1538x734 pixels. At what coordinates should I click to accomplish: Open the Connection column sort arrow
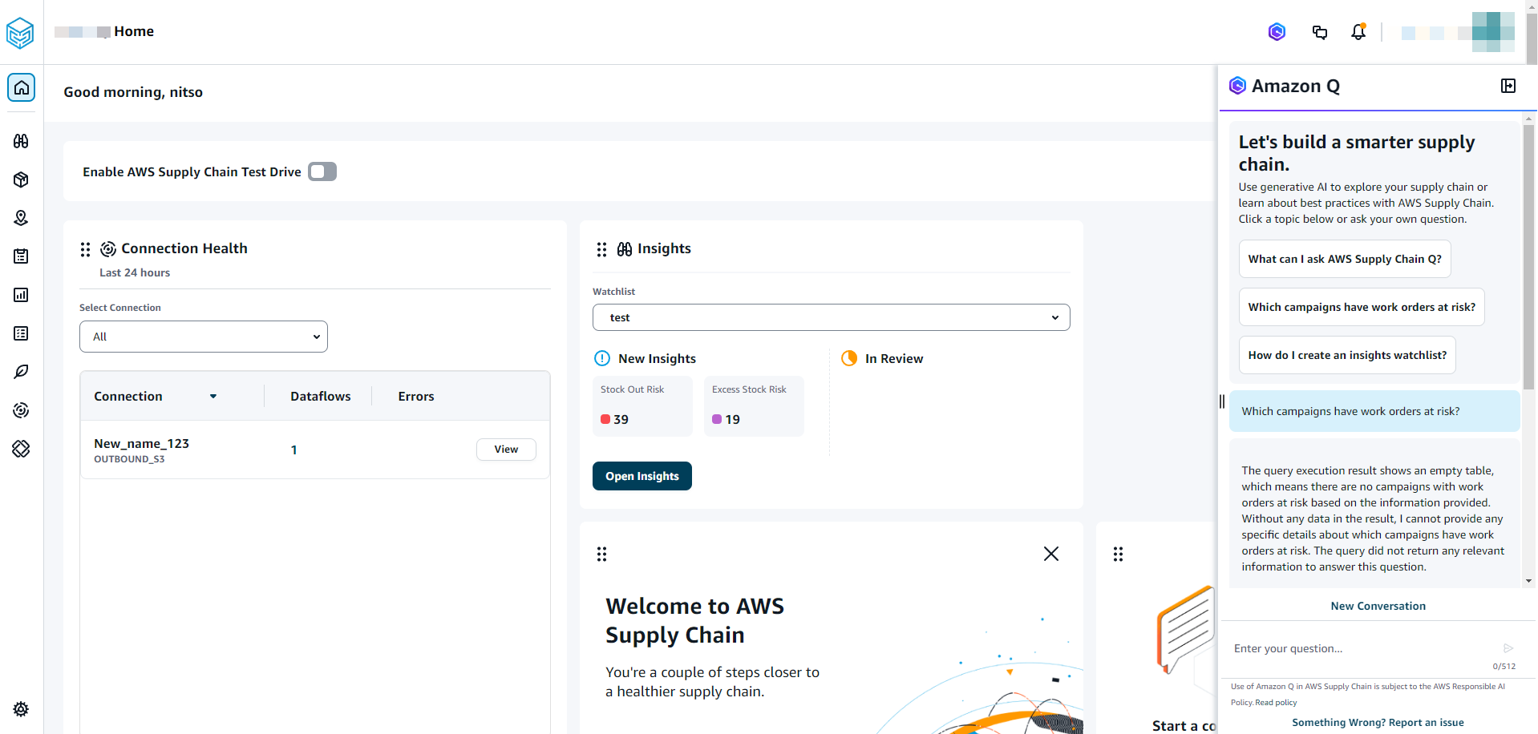point(213,396)
